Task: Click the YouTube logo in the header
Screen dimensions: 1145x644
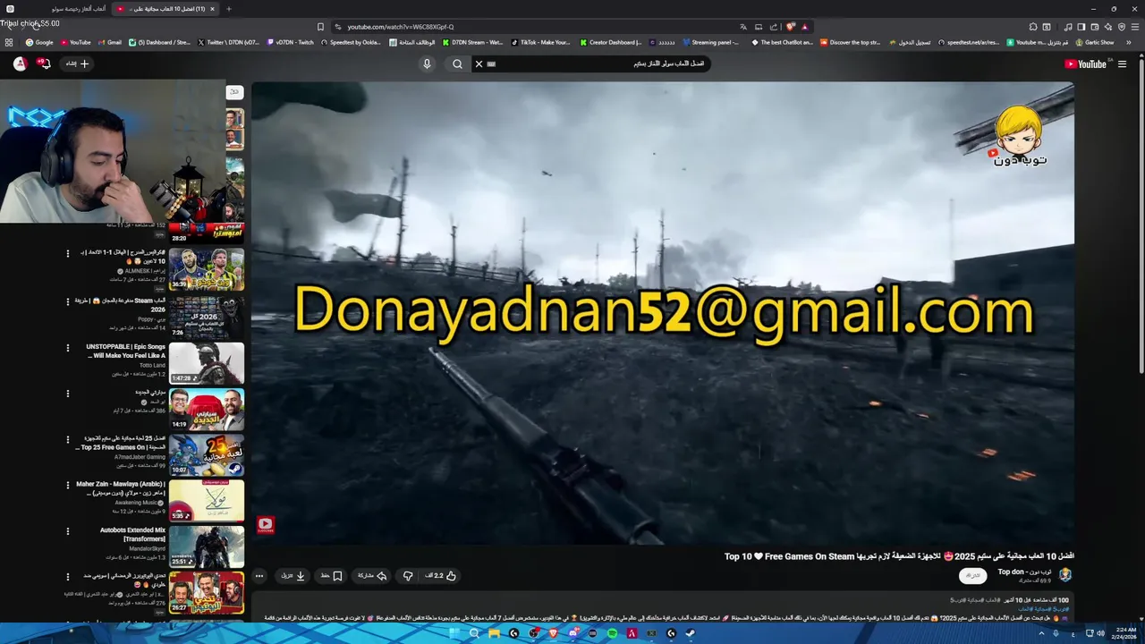Action: [x=1088, y=64]
